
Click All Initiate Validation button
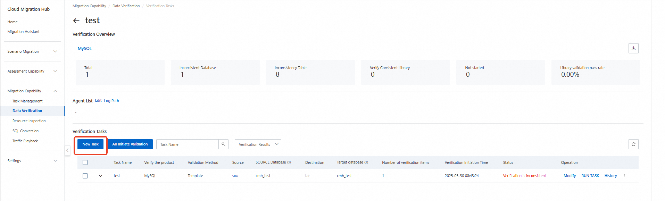pyautogui.click(x=130, y=144)
